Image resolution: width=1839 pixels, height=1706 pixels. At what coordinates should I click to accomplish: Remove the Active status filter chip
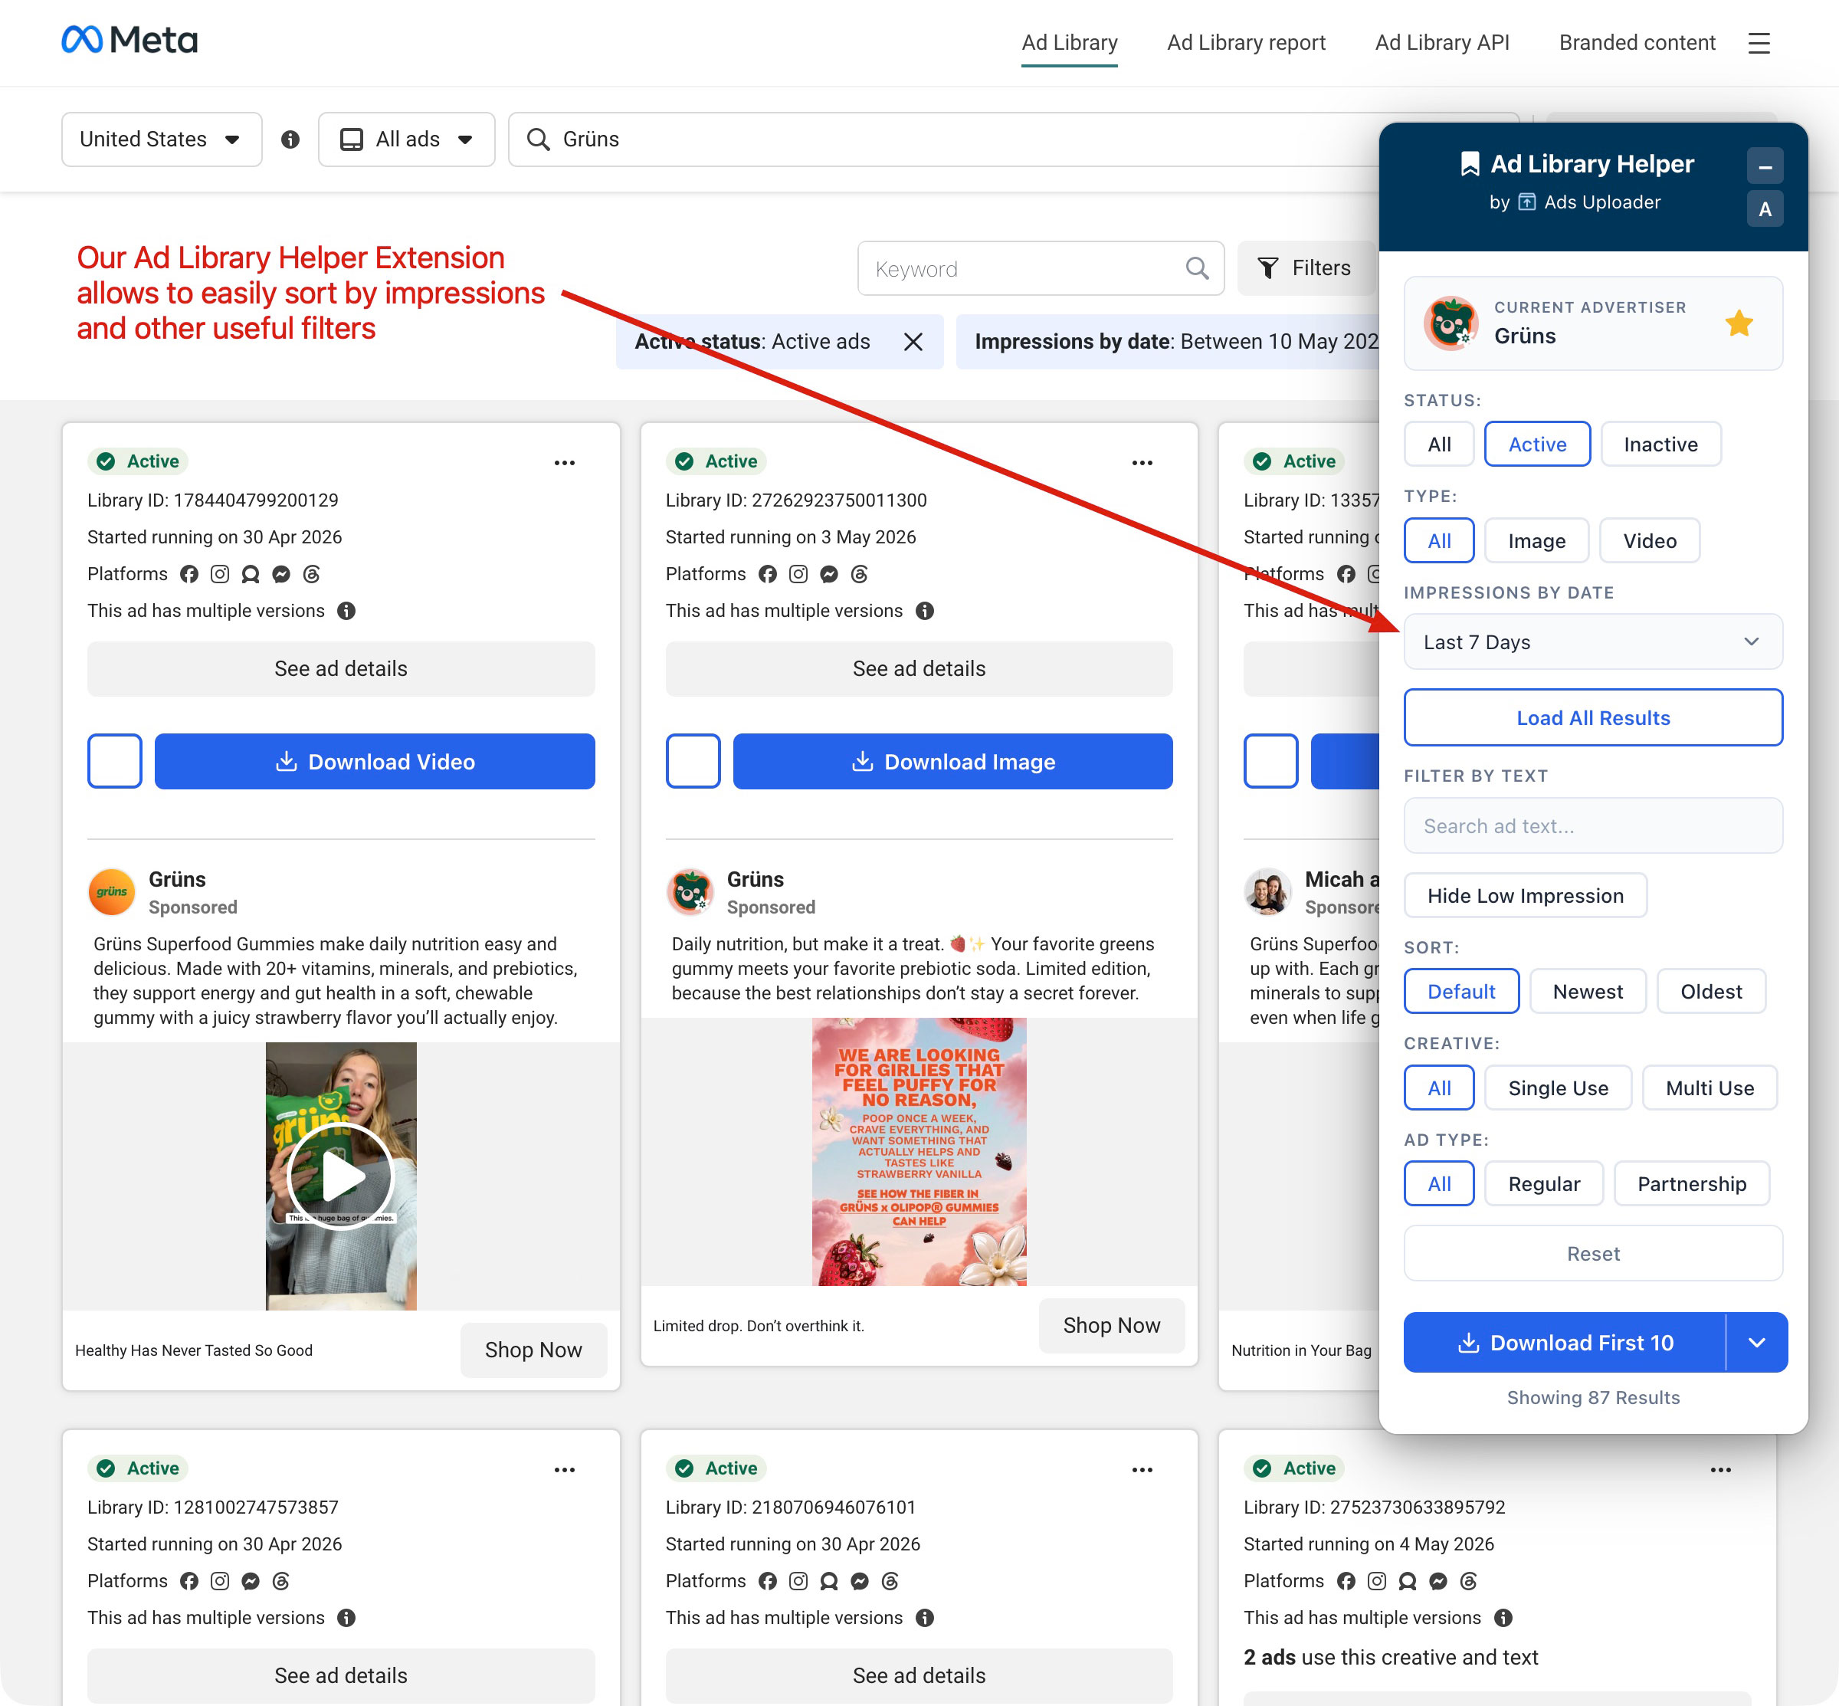[x=913, y=342]
